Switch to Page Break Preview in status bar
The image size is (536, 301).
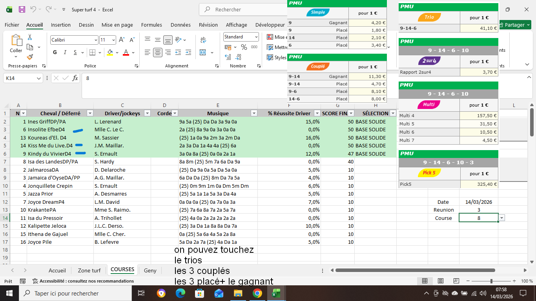point(457,281)
